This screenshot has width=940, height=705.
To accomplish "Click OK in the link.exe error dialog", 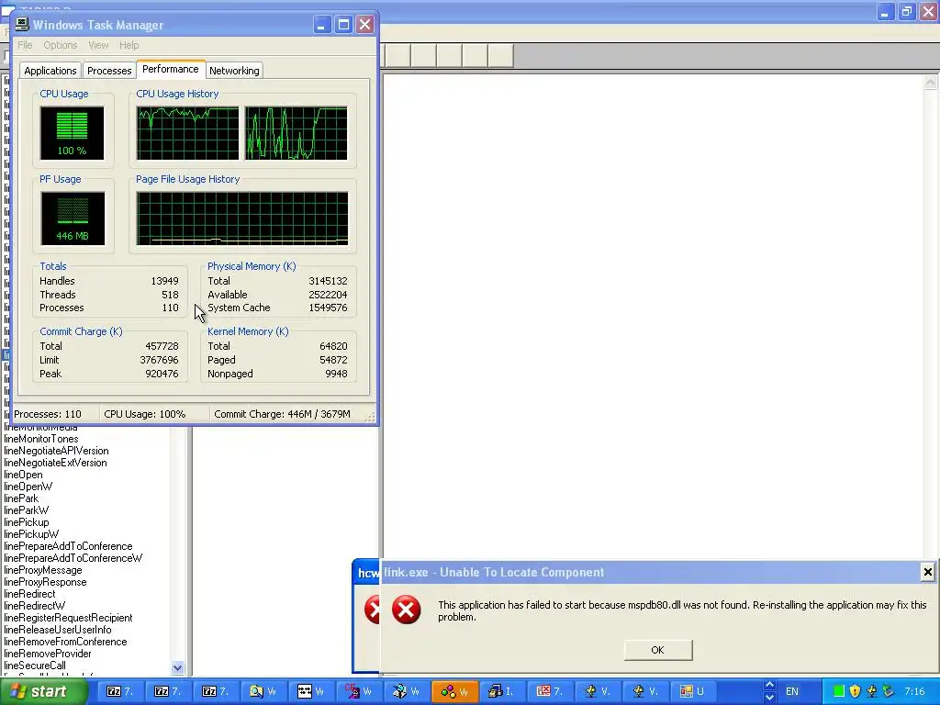I will [x=657, y=650].
